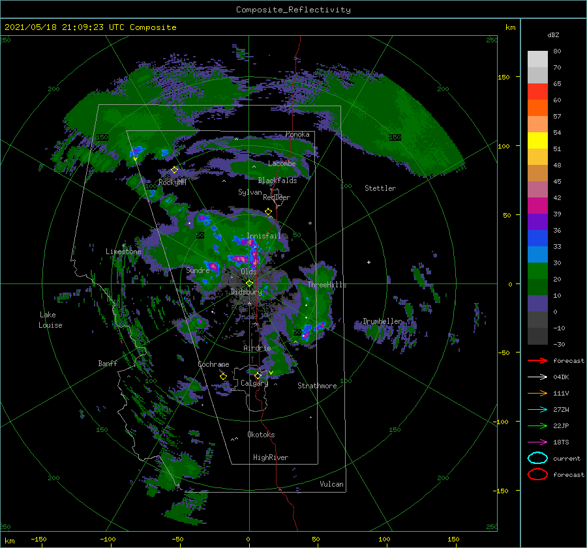587x548 pixels.
Task: Click the red 65 dBZ color swatch
Action: tap(537, 92)
